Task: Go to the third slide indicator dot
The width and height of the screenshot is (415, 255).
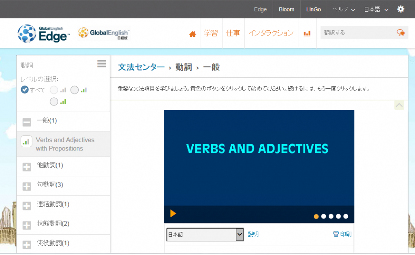Action: pos(331,216)
